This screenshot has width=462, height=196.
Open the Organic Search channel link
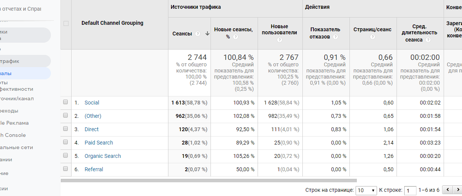pyautogui.click(x=103, y=156)
